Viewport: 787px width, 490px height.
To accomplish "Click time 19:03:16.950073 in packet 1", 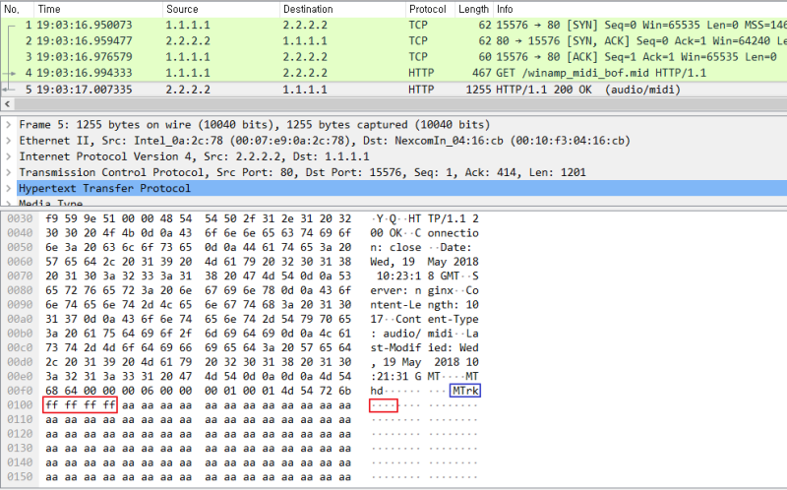I will [x=85, y=26].
